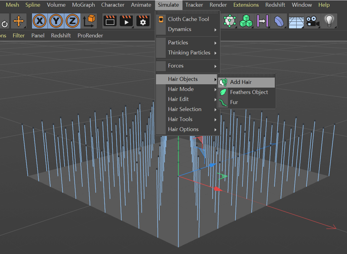This screenshot has height=254, width=347.
Task: Open the Spline menu
Action: 33,5
